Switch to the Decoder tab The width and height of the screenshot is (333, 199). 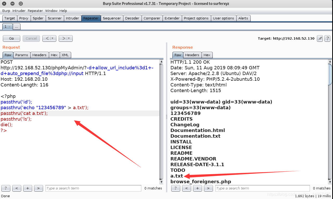pos(132,18)
